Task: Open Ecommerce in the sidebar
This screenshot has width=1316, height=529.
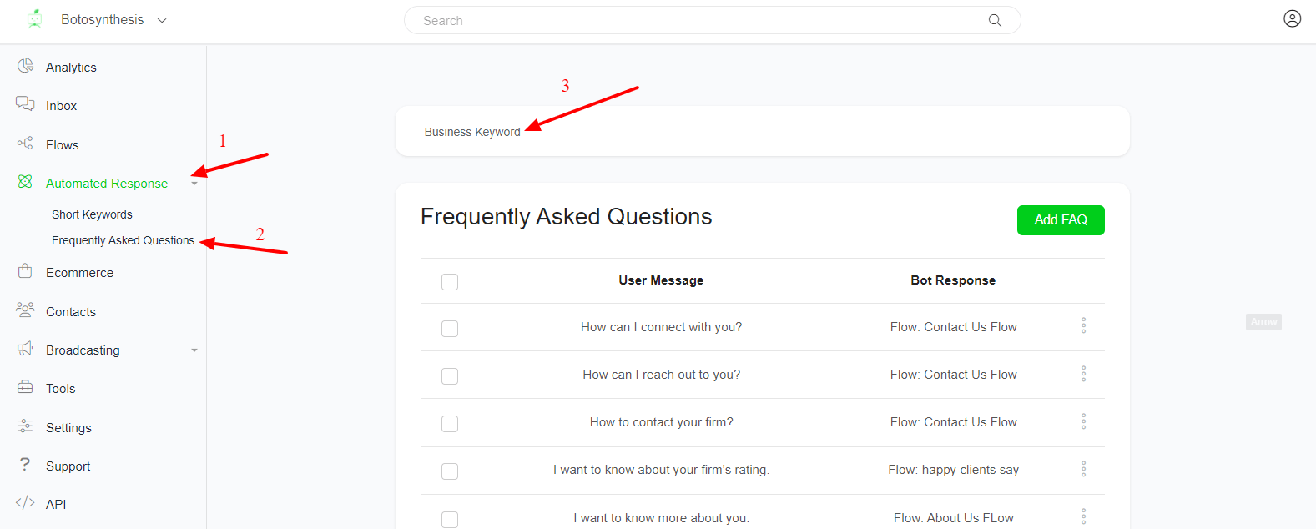Action: click(x=79, y=273)
